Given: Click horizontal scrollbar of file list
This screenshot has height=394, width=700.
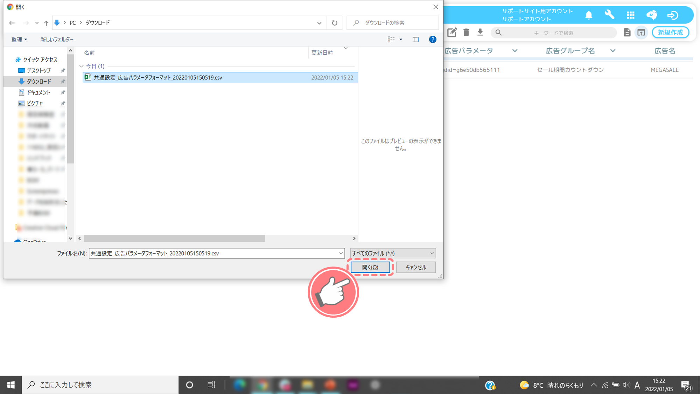Looking at the screenshot, I should coord(174,239).
